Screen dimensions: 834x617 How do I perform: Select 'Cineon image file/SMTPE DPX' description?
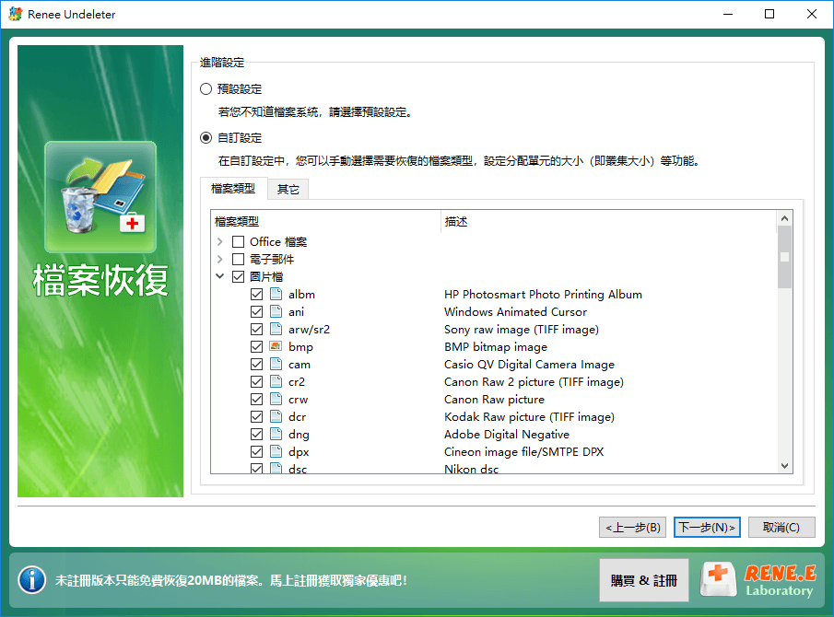524,452
